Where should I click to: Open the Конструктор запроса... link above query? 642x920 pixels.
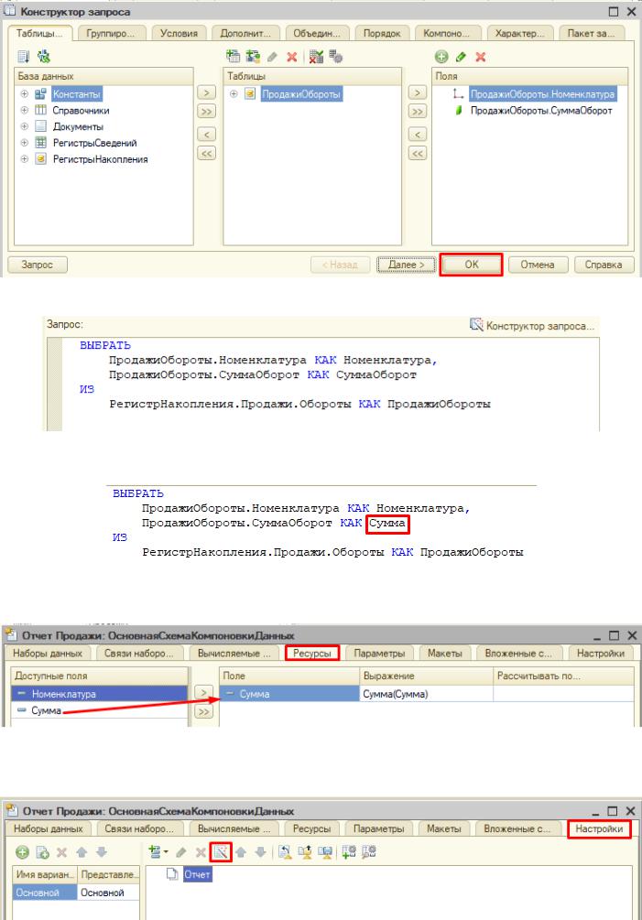pyautogui.click(x=532, y=326)
